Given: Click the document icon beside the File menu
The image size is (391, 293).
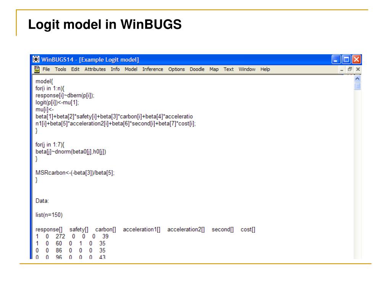Looking at the screenshot, I should [x=37, y=69].
